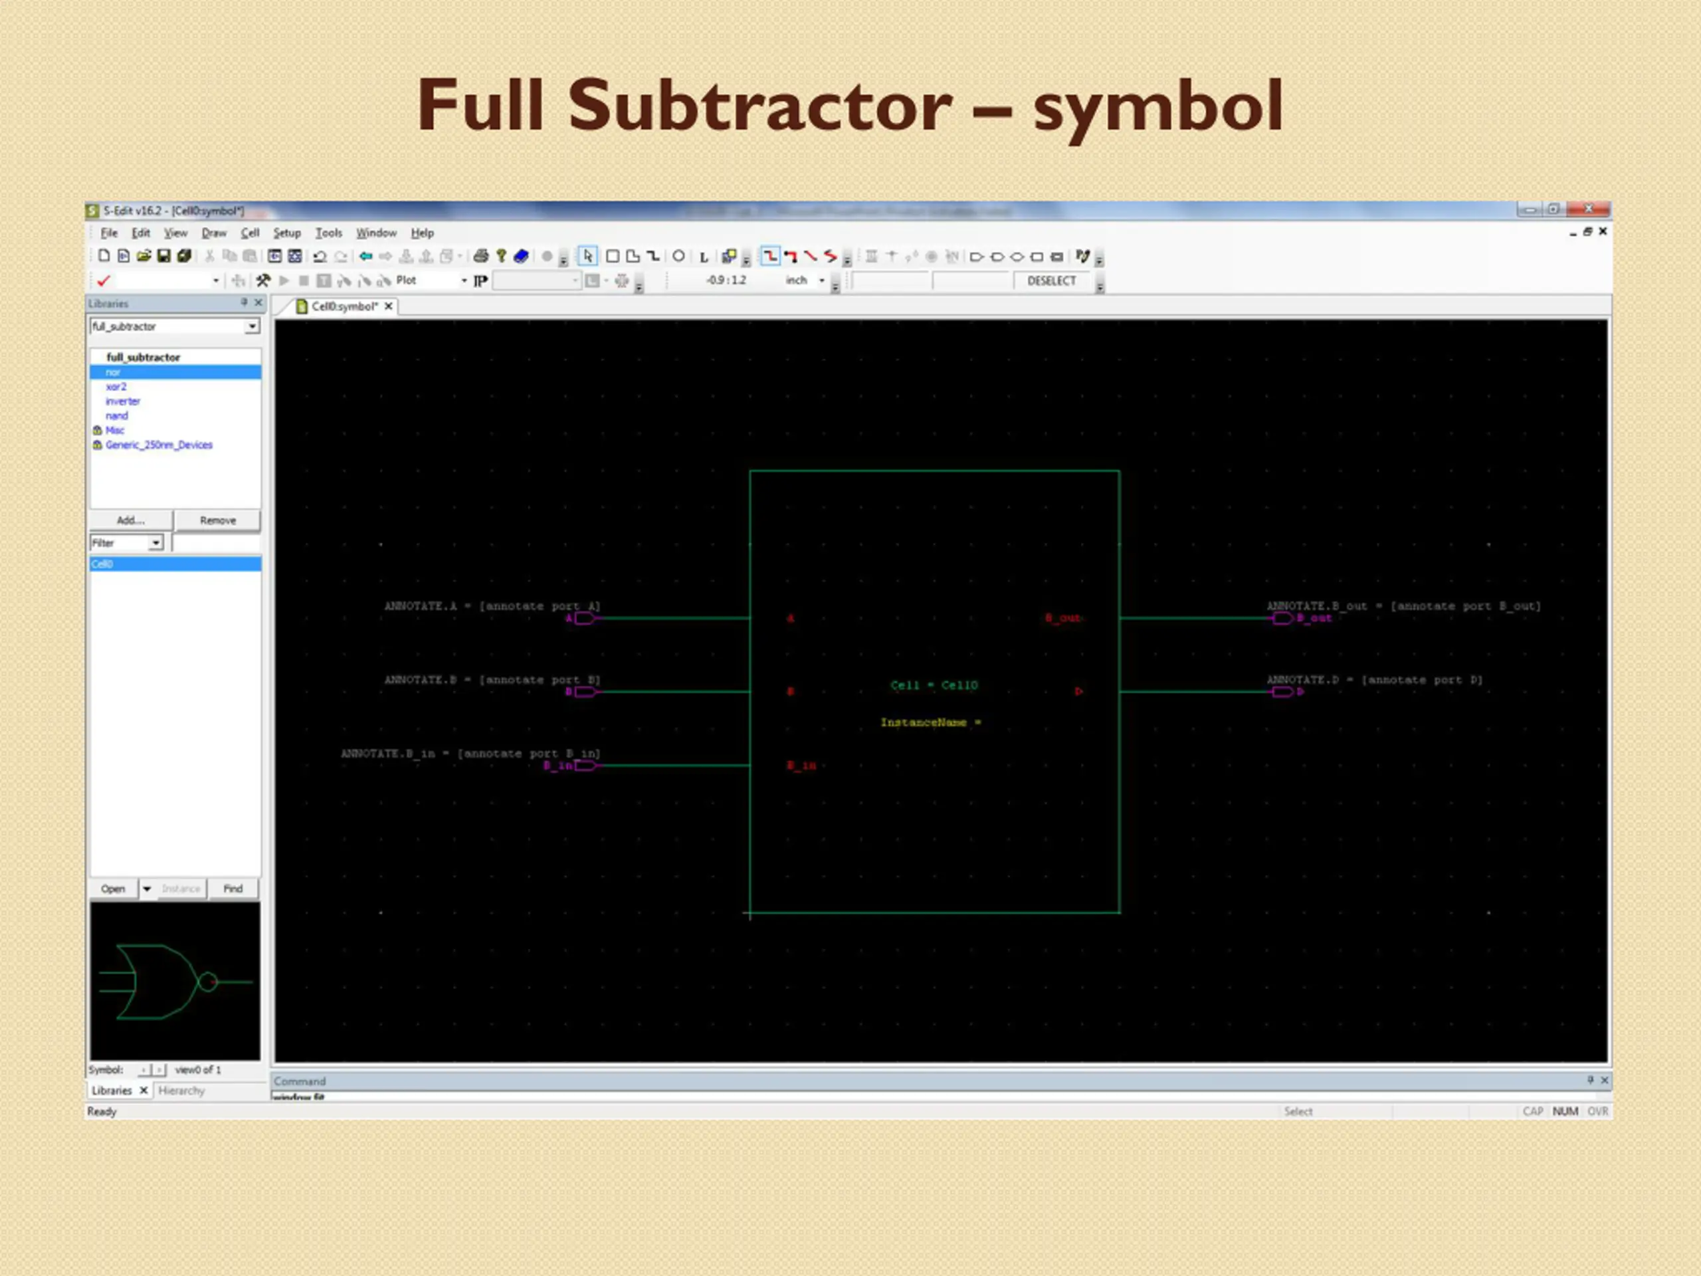The image size is (1701, 1276).
Task: Click the hammer Setup Simulation icon
Action: click(263, 280)
